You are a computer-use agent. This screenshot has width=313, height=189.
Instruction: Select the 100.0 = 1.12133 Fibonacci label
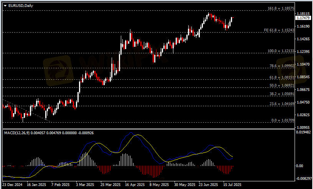click(281, 51)
